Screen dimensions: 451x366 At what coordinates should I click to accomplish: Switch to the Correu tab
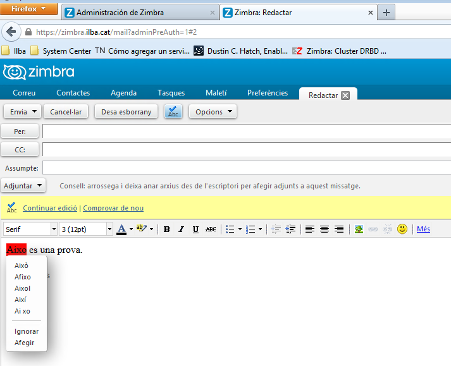tap(24, 93)
